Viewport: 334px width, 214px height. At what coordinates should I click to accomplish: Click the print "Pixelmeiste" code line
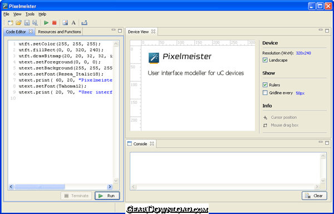pos(66,80)
